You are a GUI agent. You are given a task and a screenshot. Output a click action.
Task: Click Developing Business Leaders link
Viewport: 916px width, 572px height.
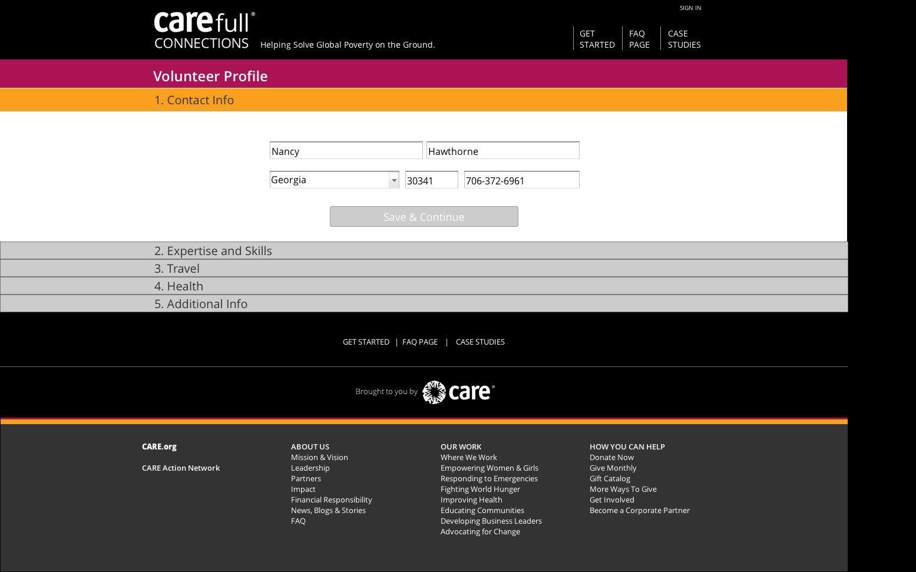(x=491, y=521)
